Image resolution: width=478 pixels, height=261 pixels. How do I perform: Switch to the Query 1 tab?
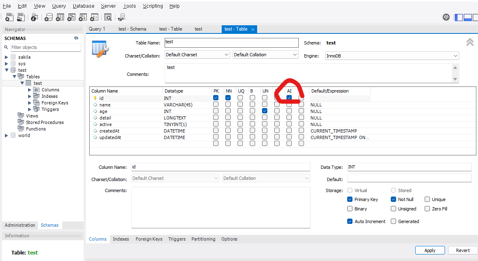point(97,29)
